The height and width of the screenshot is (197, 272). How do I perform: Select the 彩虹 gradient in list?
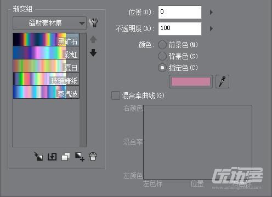[x=46, y=53]
